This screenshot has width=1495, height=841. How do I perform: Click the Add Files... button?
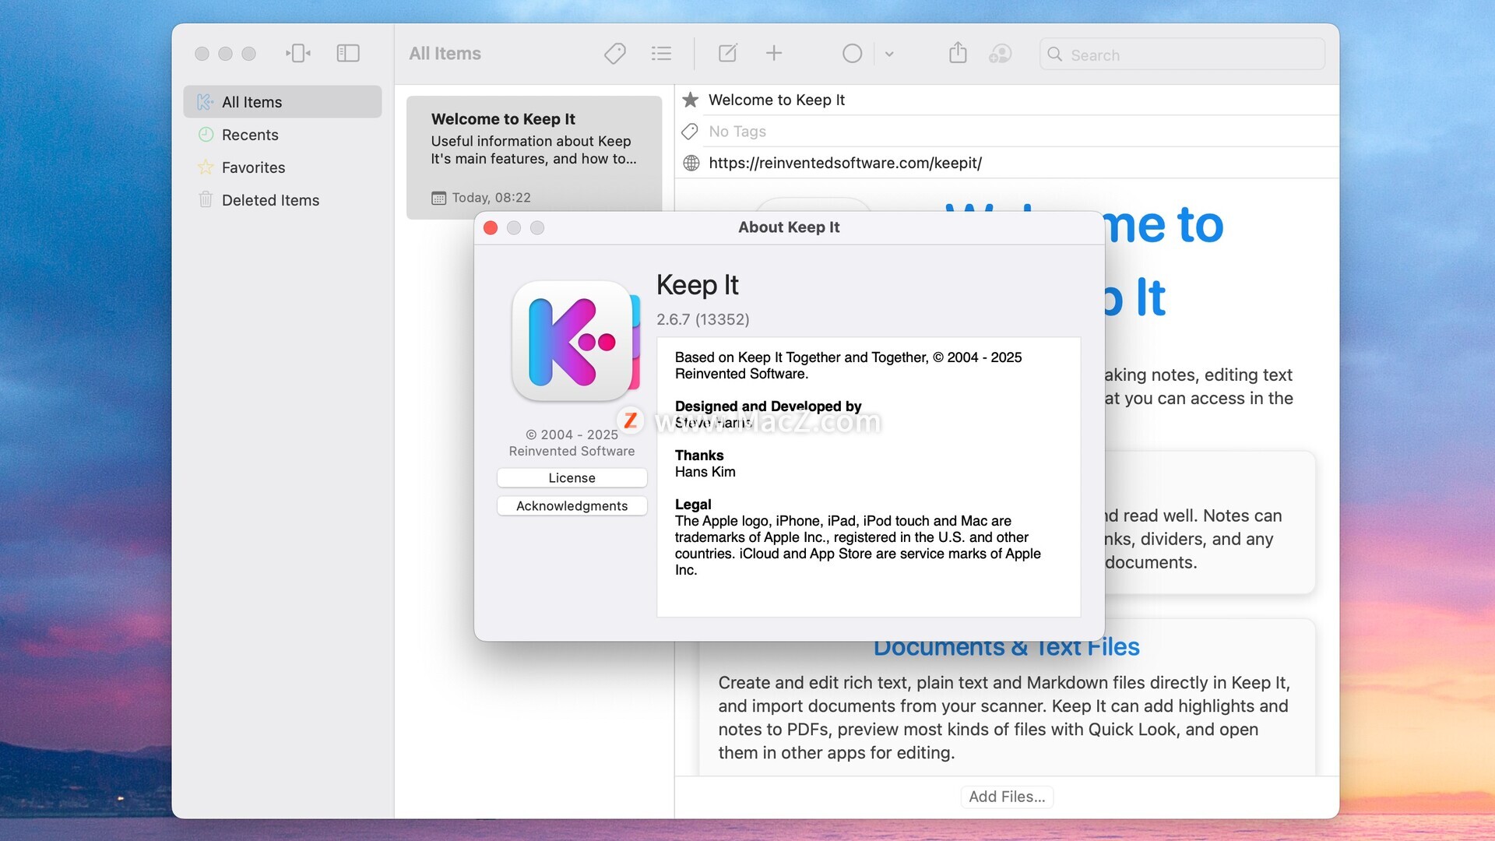(1007, 797)
